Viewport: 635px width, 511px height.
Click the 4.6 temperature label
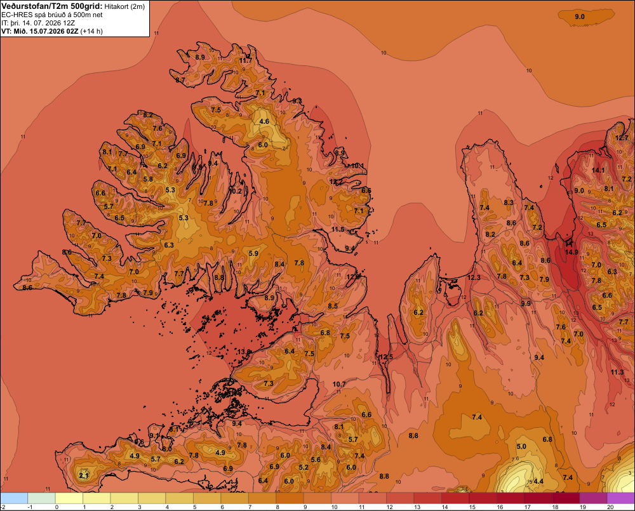click(x=264, y=121)
